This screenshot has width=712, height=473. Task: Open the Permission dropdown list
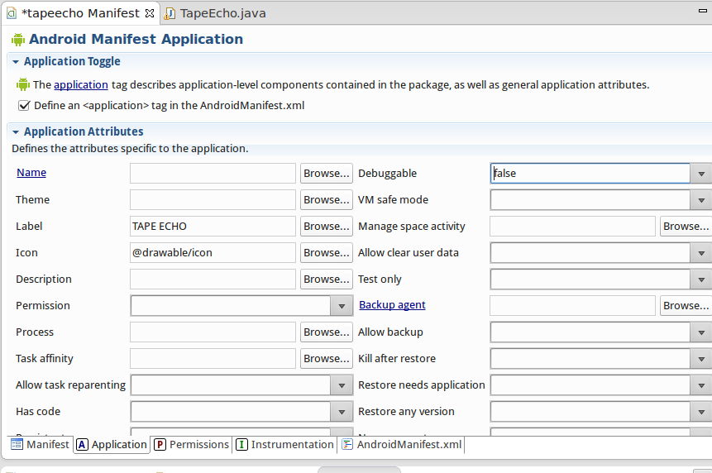[x=342, y=306]
